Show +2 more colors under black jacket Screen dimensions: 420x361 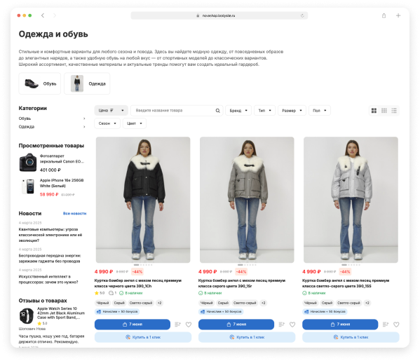(159, 303)
